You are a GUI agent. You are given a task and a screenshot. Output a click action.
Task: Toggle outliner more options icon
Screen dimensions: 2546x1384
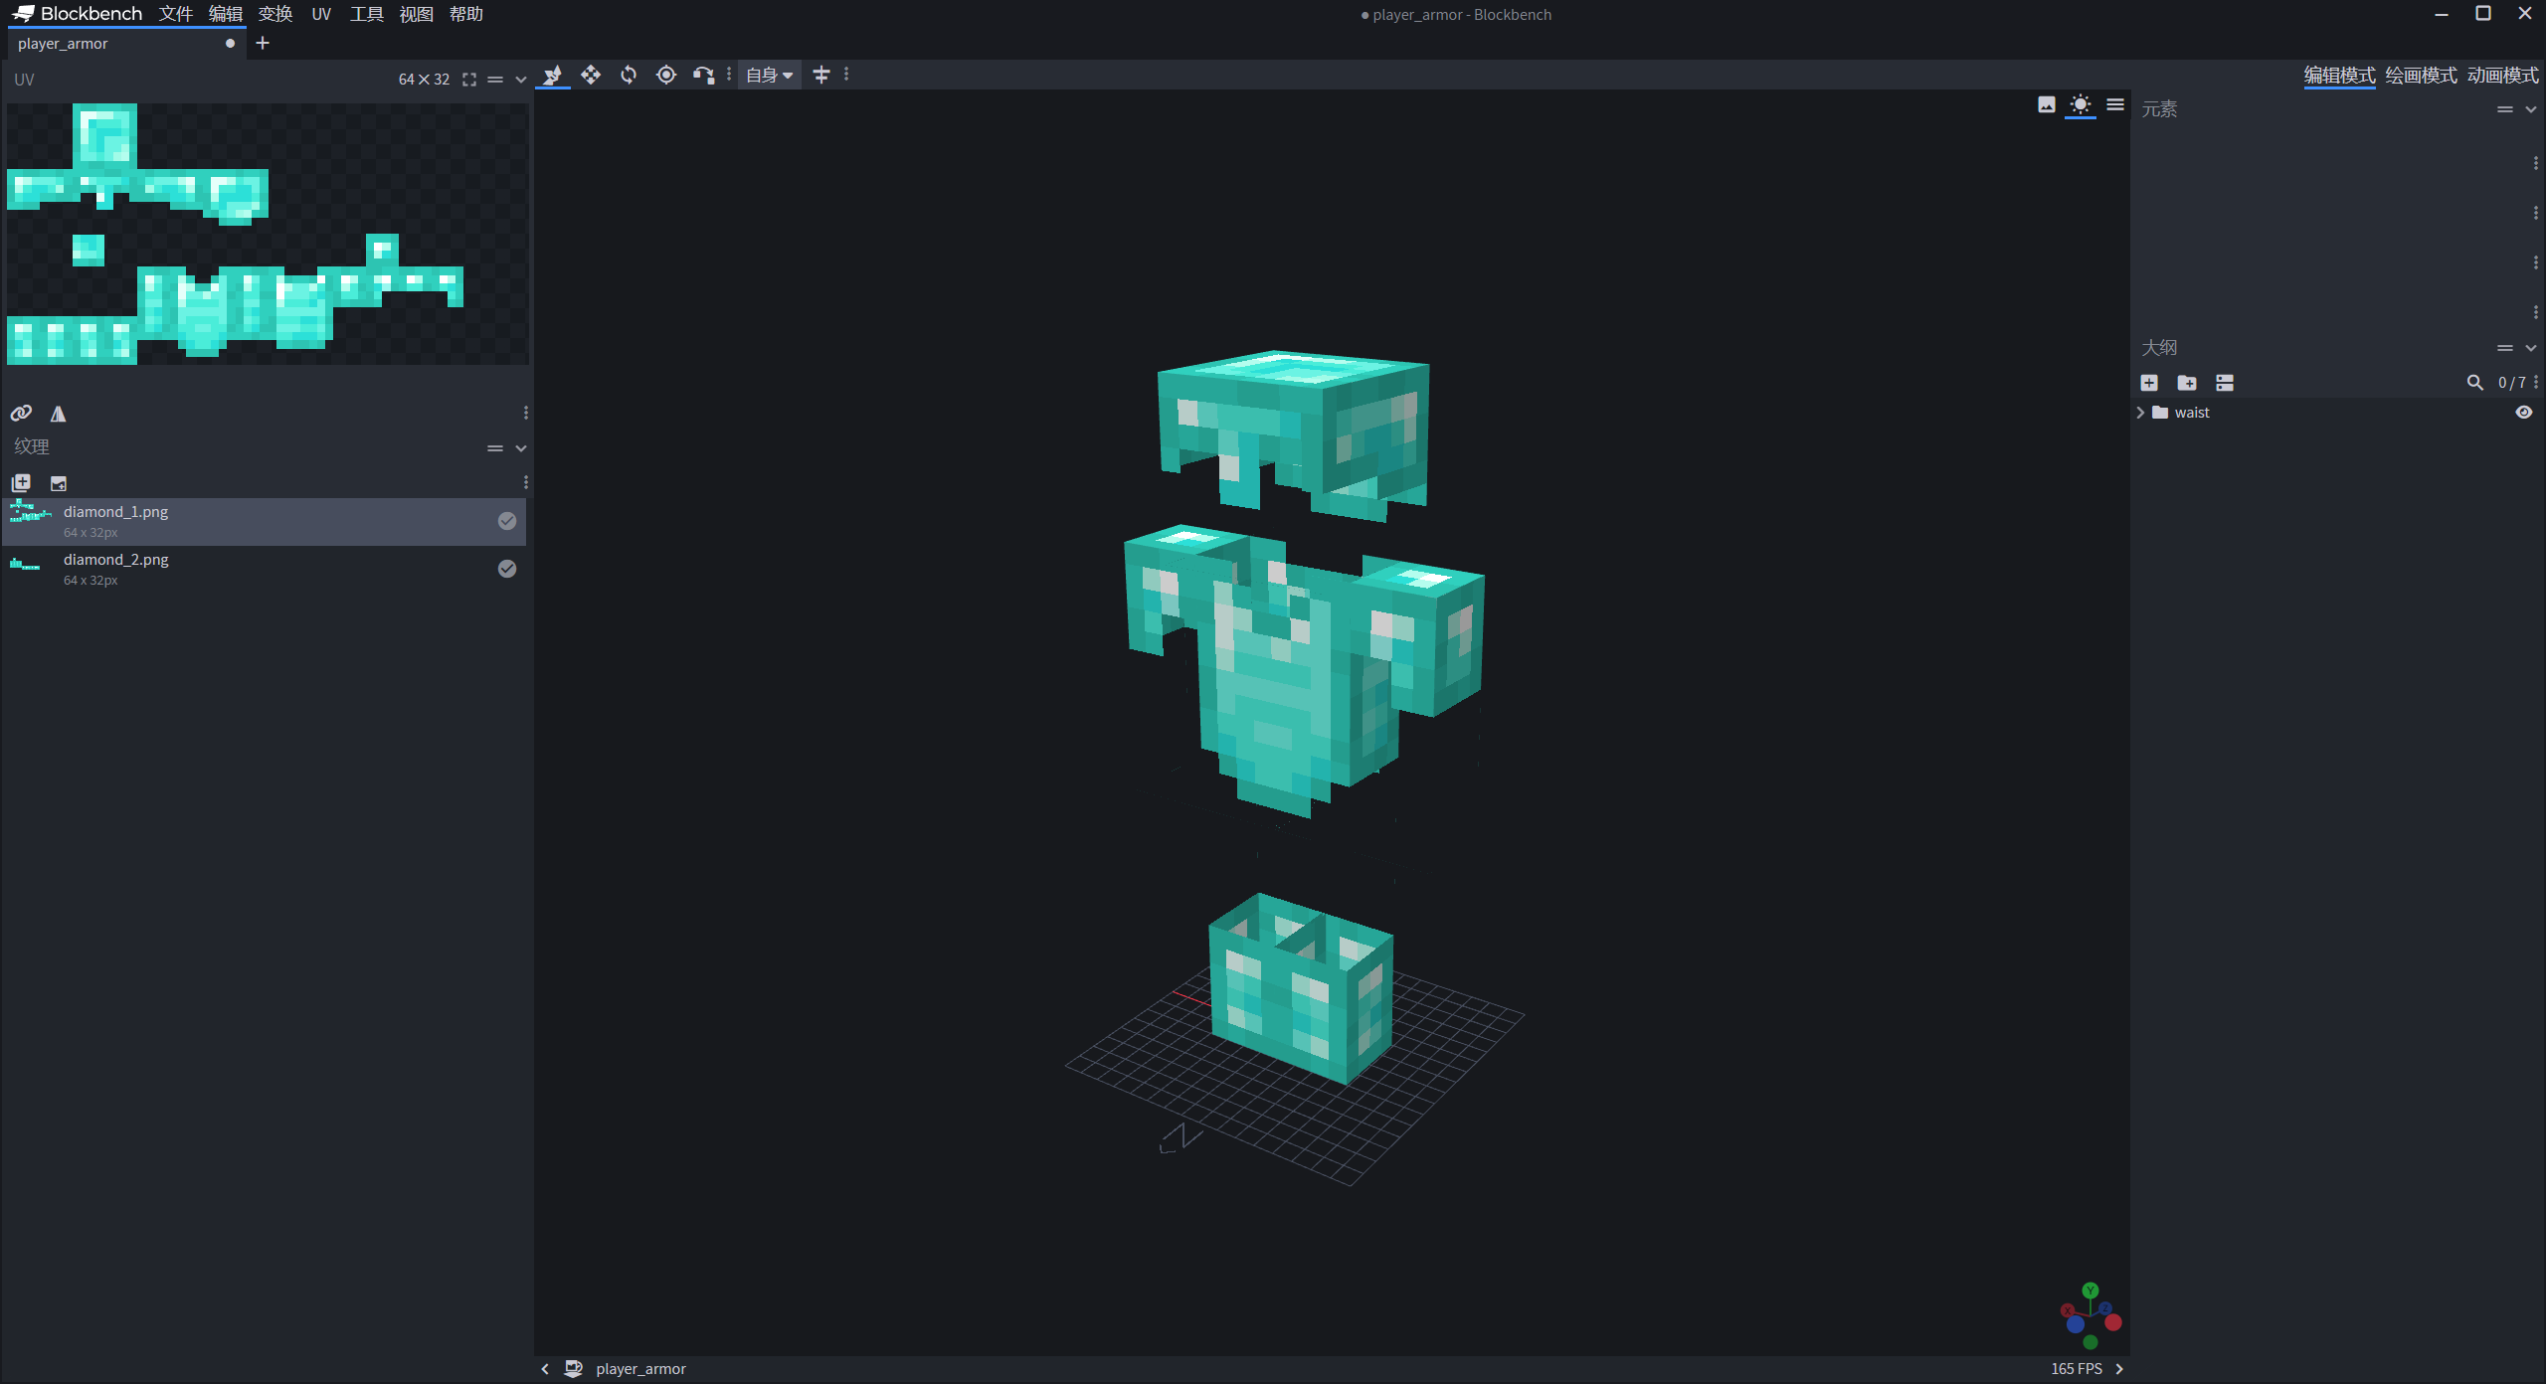[2225, 383]
